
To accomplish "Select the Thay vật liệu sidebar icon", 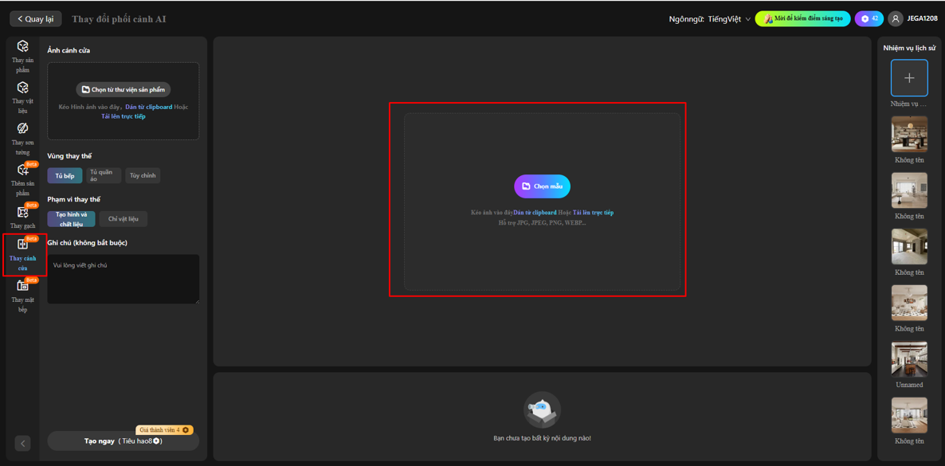I will point(22,98).
